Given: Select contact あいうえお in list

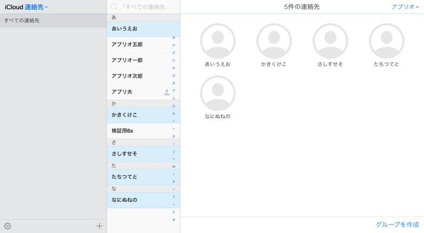Looking at the screenshot, I should 144,29.
